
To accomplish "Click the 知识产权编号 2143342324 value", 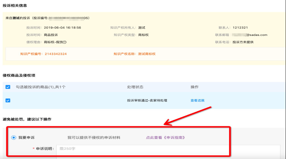I will click(x=55, y=54).
